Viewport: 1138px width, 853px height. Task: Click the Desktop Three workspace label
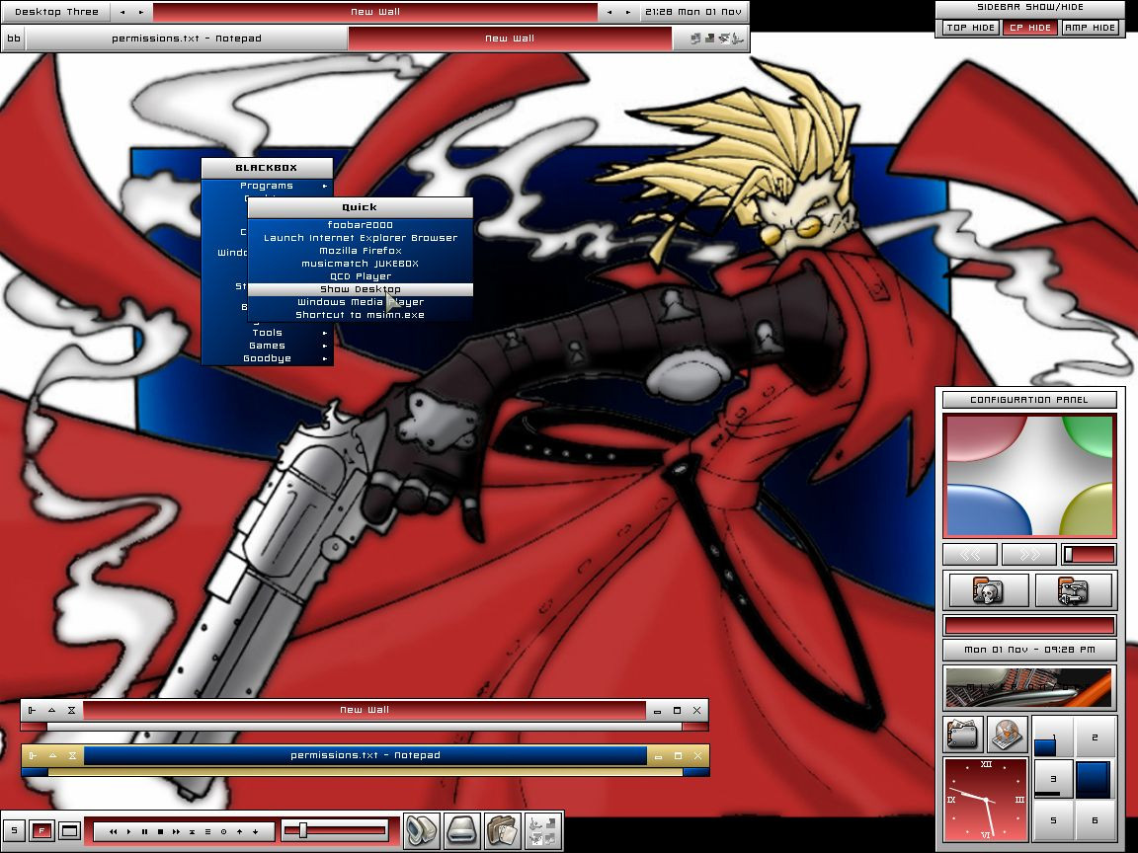tap(56, 12)
